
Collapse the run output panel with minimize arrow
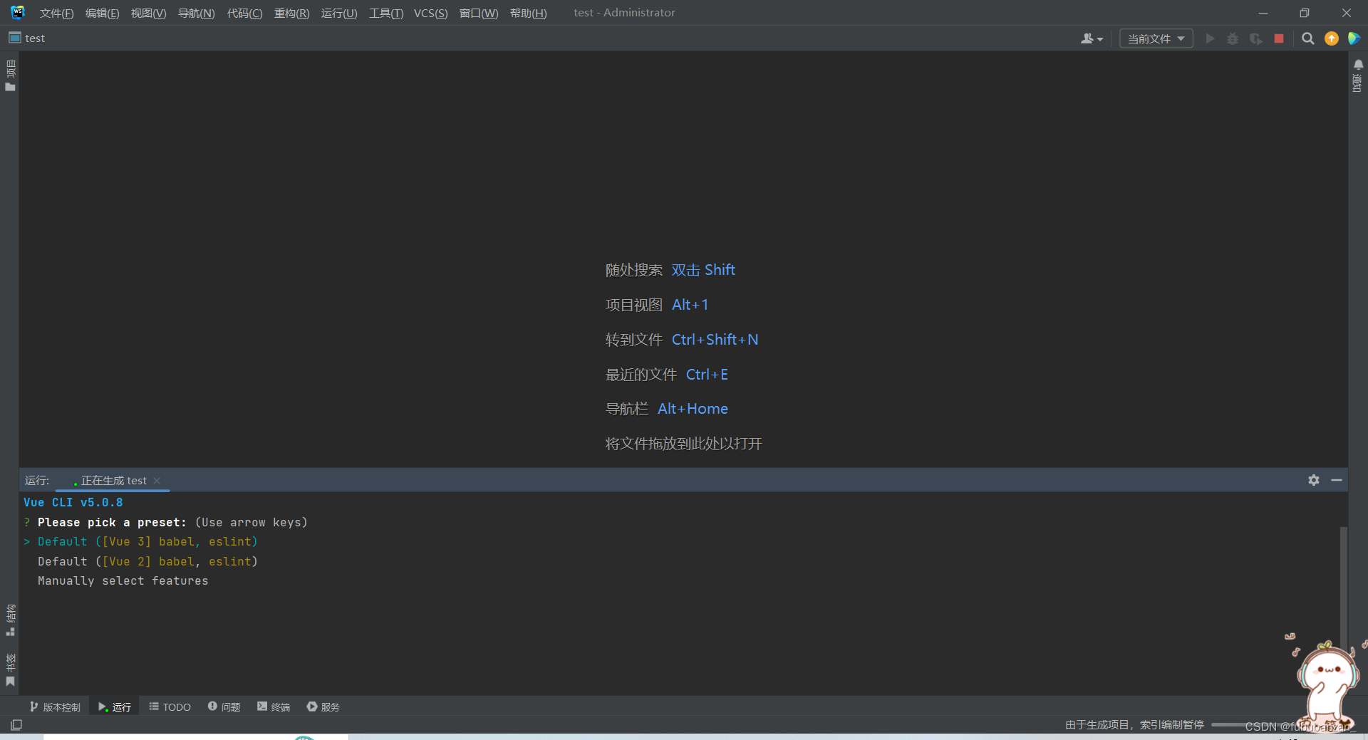click(x=1337, y=480)
